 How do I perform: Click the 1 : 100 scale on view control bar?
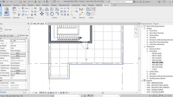tap(35, 93)
